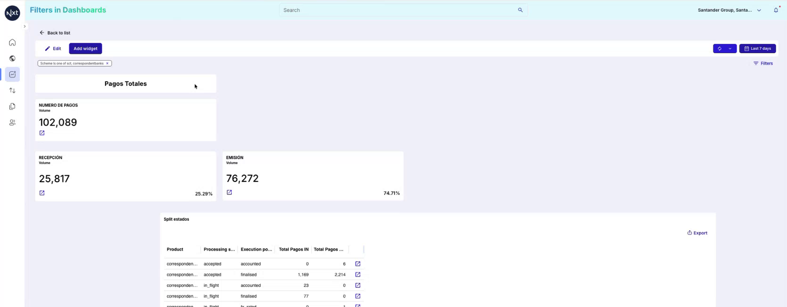Screen dimensions: 787x307
Task: Open link icon for accepted accounted row
Action: pyautogui.click(x=358, y=264)
